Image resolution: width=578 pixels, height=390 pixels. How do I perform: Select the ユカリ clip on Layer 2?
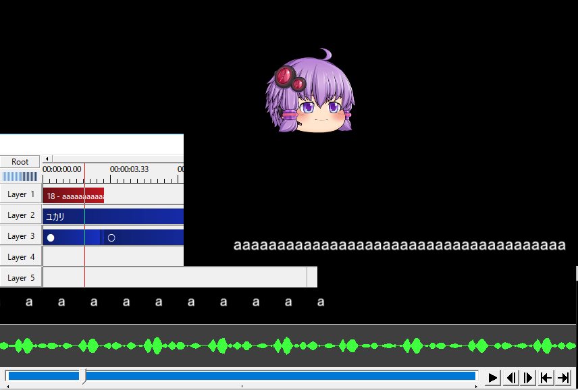(x=113, y=217)
